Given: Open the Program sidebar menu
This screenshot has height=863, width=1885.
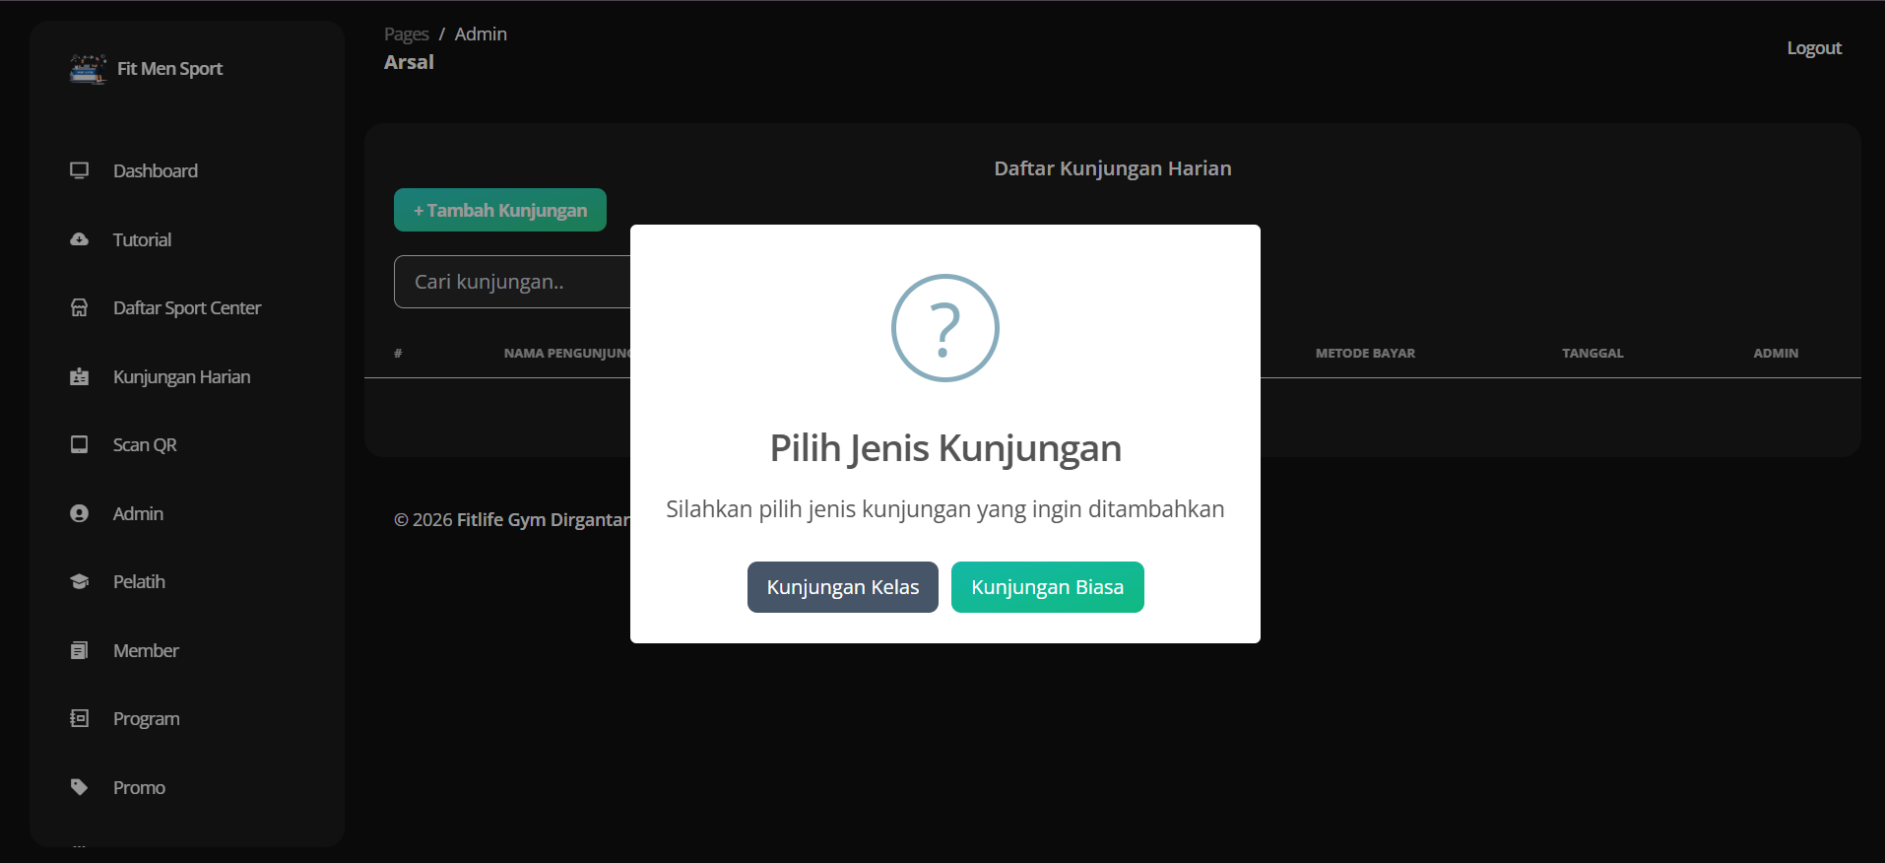Looking at the screenshot, I should [x=146, y=718].
